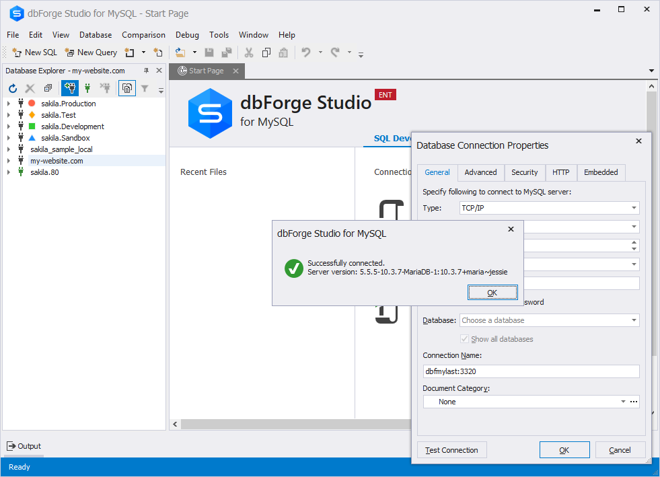The height and width of the screenshot is (477, 660).
Task: Open the connection Type dropdown
Action: (634, 208)
